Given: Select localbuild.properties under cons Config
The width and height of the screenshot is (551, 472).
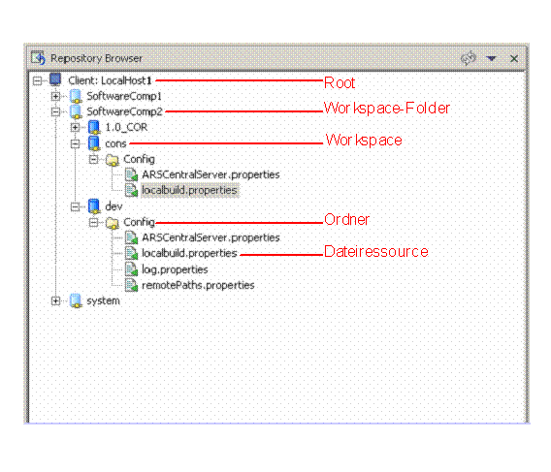Looking at the screenshot, I should [189, 190].
